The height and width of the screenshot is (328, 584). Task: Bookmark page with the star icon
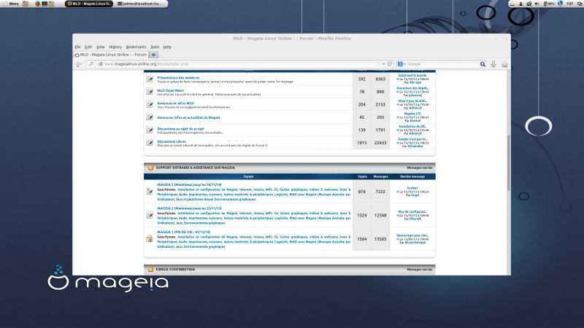pyautogui.click(x=378, y=64)
